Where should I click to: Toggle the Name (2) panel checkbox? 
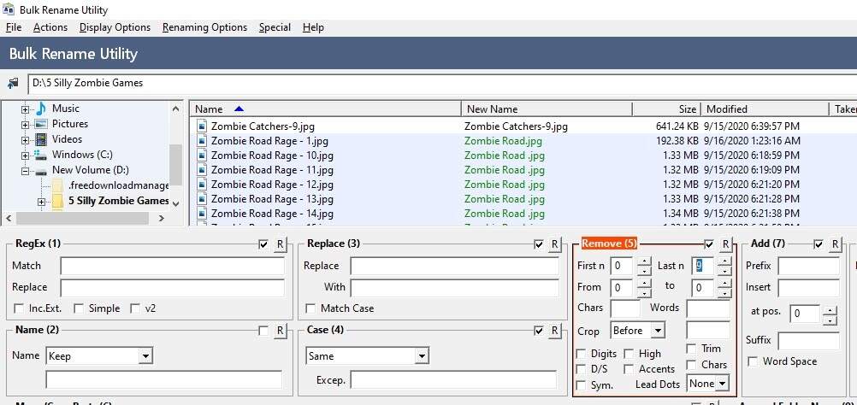[263, 331]
